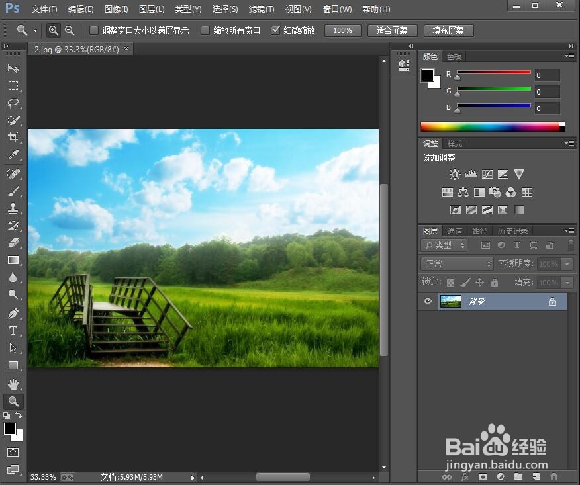Close the 2.jpg document tab
The width and height of the screenshot is (580, 485).
point(126,48)
